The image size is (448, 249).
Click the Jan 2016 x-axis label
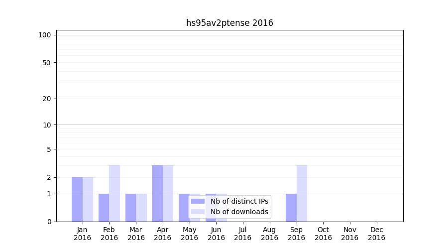83,234
